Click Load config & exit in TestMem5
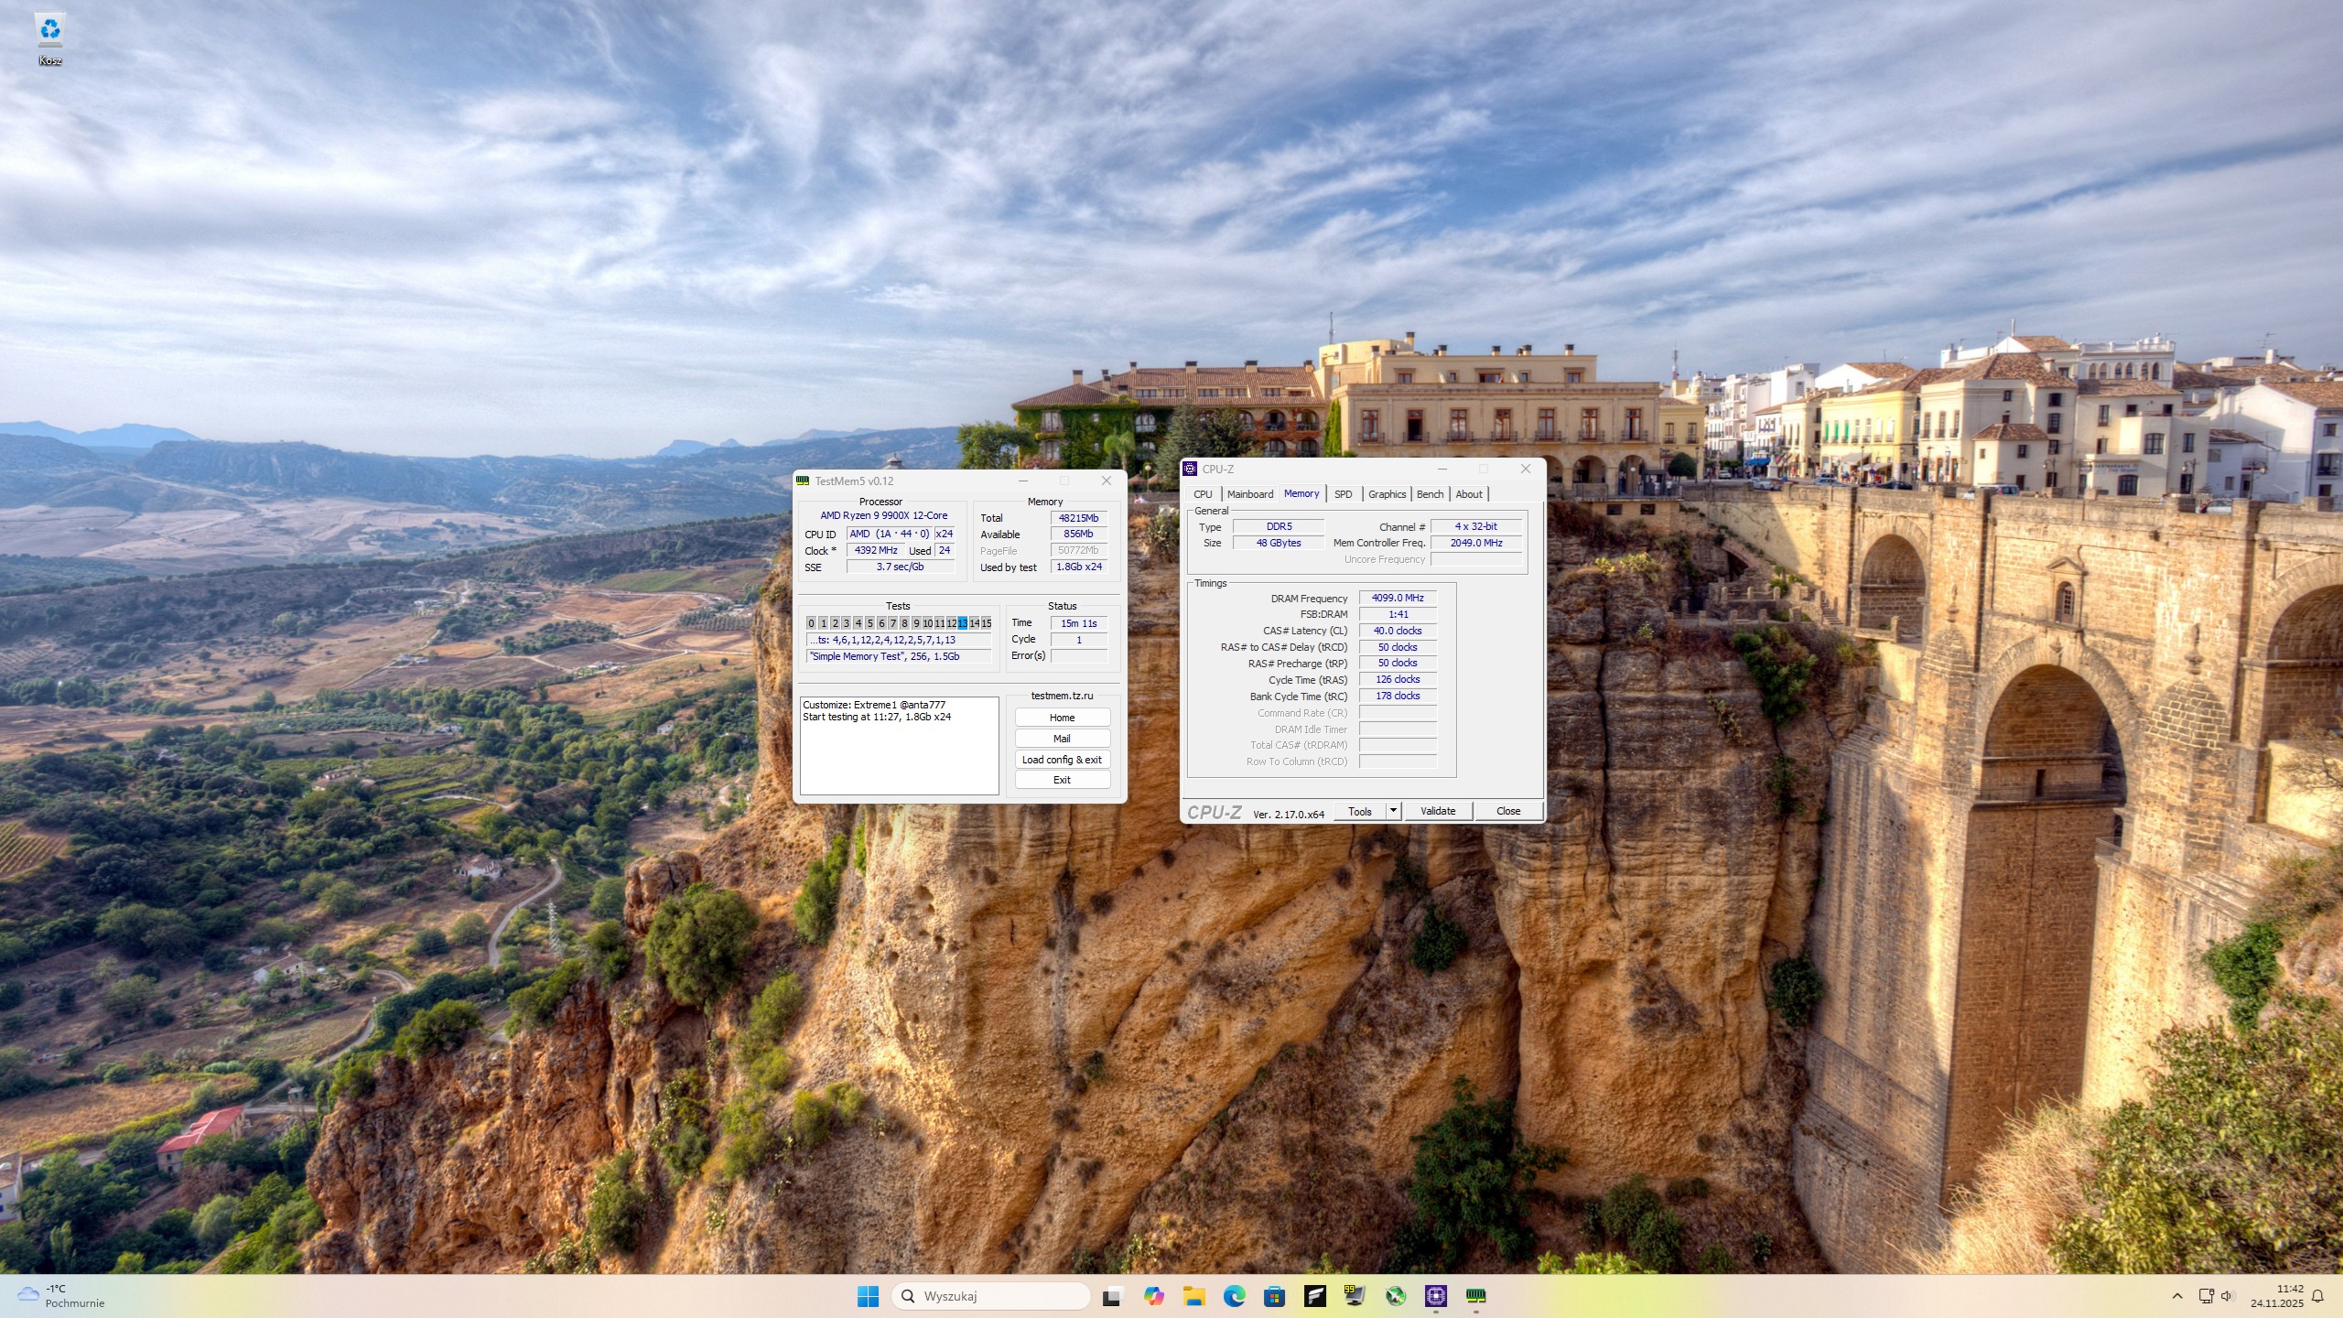The height and width of the screenshot is (1318, 2343). click(x=1062, y=760)
